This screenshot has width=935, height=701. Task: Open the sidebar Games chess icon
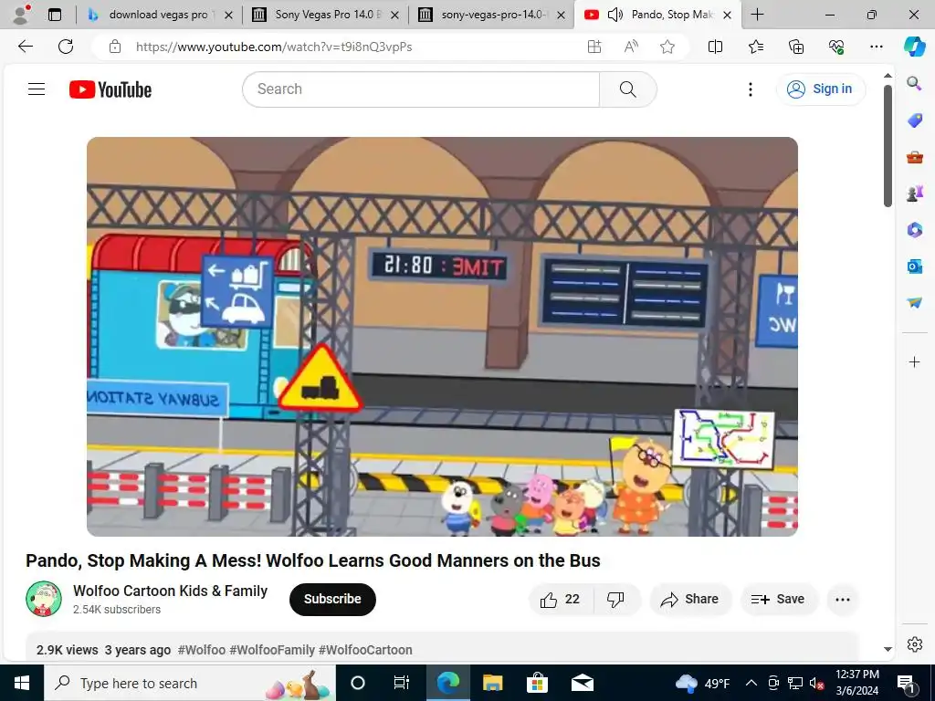[x=914, y=194]
